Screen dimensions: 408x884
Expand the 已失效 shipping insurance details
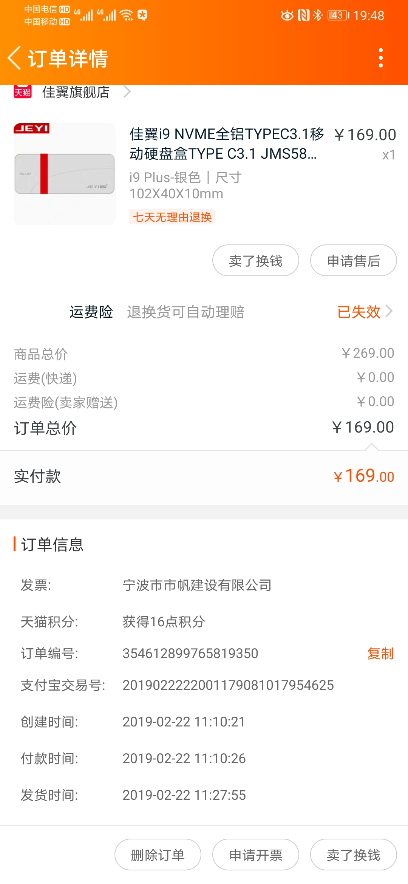click(365, 312)
